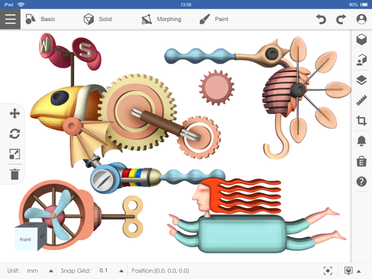Click the Snap Grid value 0.1
372x279 pixels.
pyautogui.click(x=103, y=270)
